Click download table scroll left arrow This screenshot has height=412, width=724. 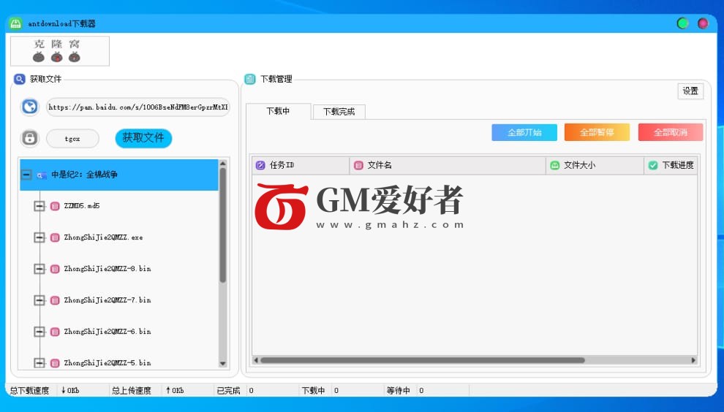coord(256,360)
